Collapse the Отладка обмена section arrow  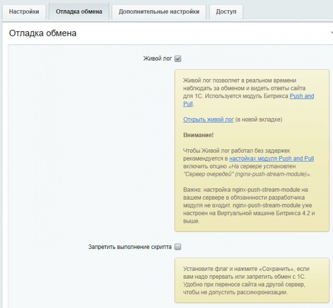[x=331, y=33]
